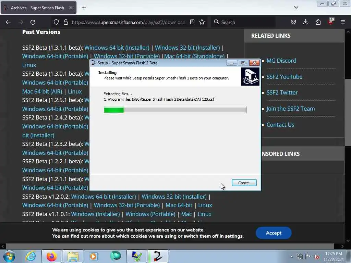Open the Contact Us link
The height and width of the screenshot is (263, 351).
point(280,125)
